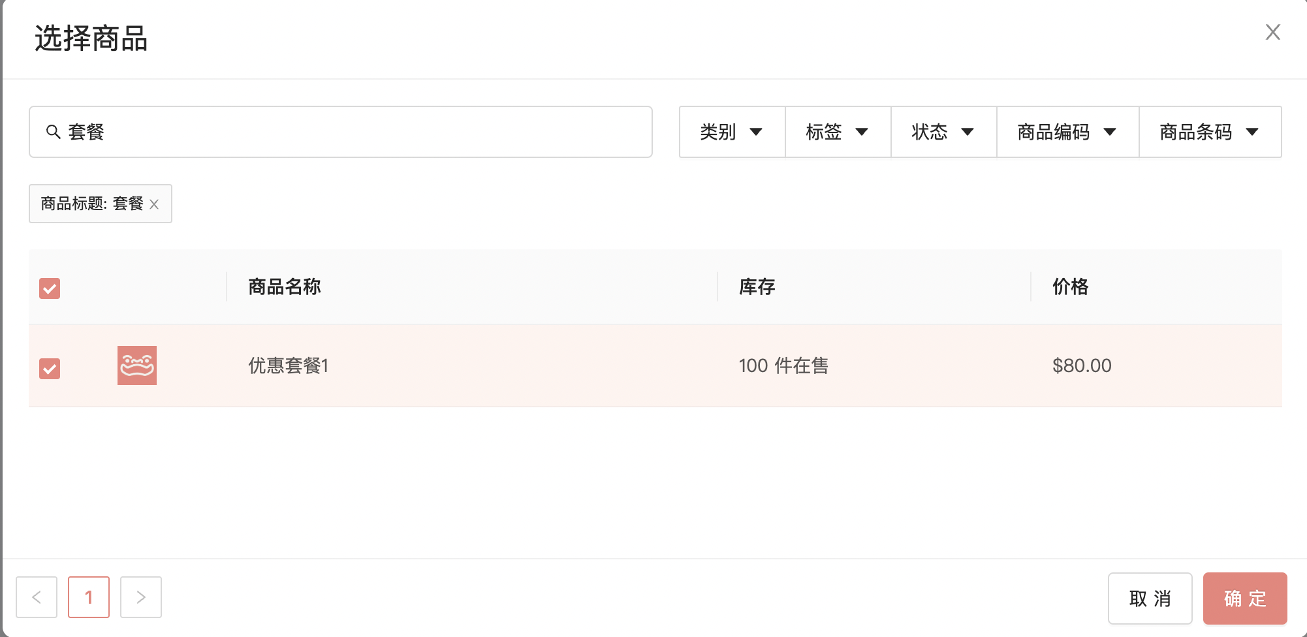Screen dimensions: 1307x637
Task: Click the search magnifier icon
Action: coord(54,132)
